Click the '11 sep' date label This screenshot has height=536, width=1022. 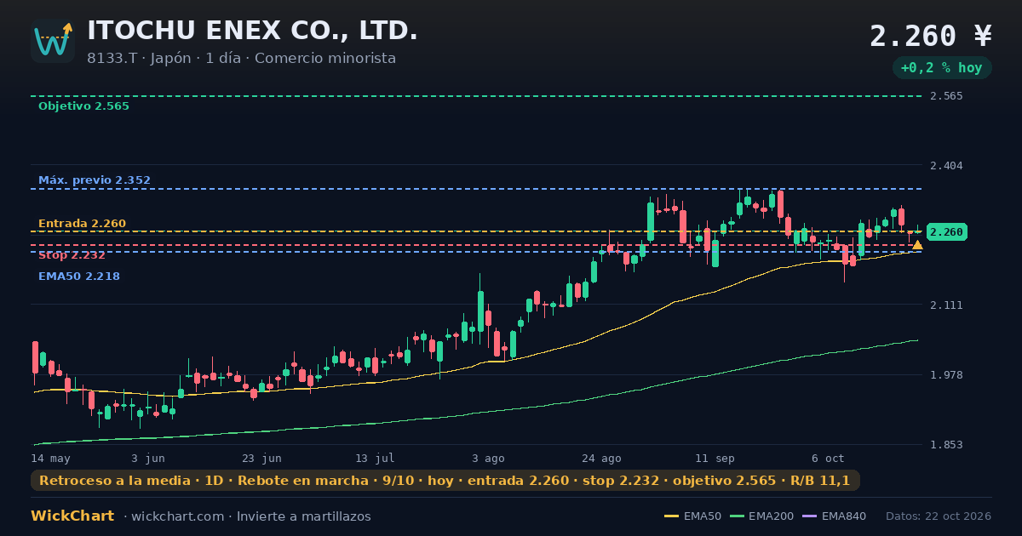(x=715, y=458)
